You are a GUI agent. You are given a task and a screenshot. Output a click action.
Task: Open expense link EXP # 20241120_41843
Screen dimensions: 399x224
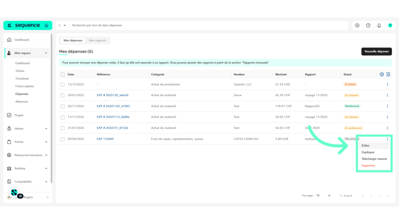coord(113,106)
